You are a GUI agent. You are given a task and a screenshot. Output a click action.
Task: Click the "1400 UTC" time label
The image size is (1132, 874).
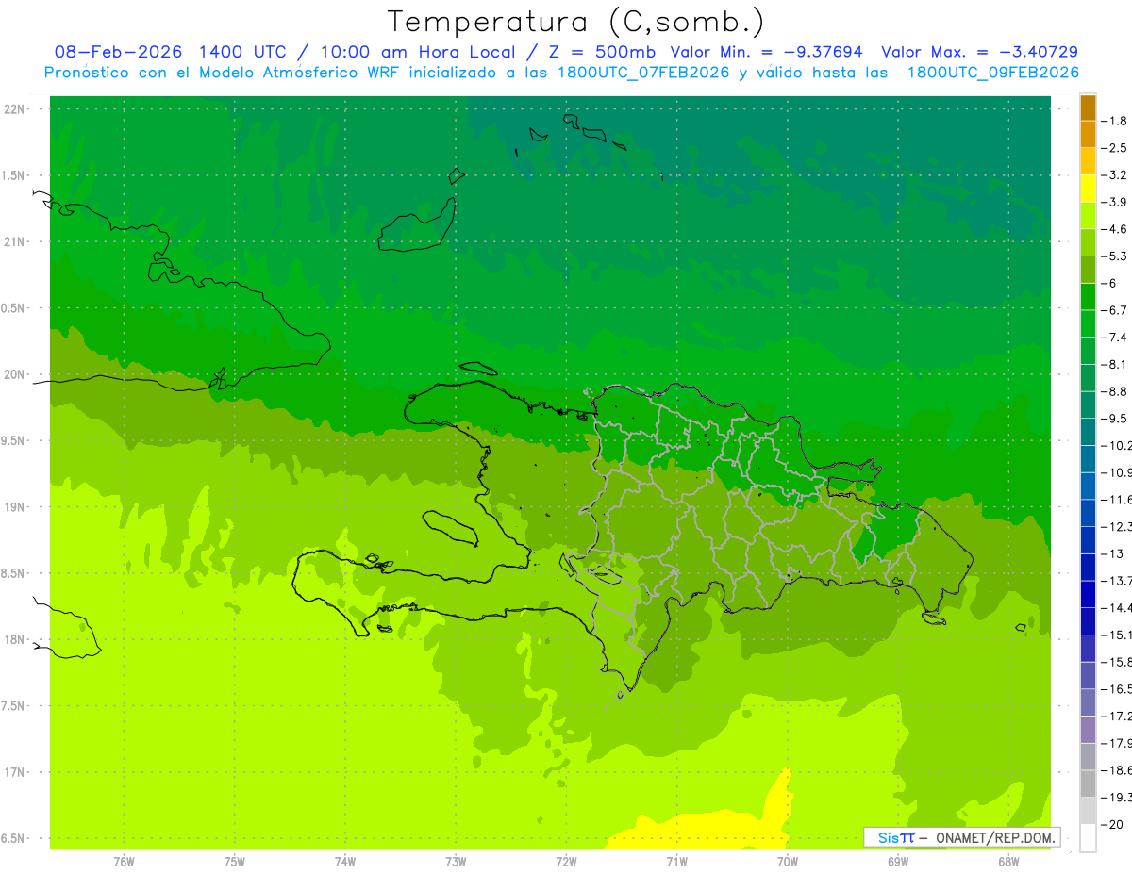point(242,52)
